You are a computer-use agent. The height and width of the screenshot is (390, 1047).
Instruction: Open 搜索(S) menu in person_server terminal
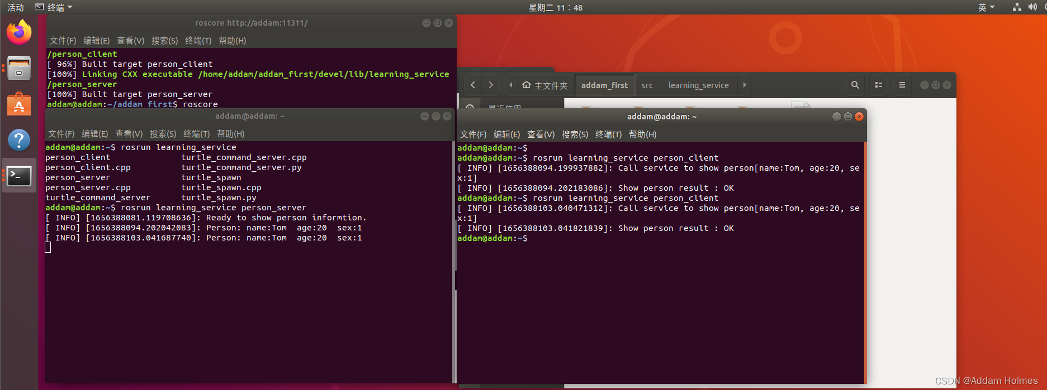(163, 134)
